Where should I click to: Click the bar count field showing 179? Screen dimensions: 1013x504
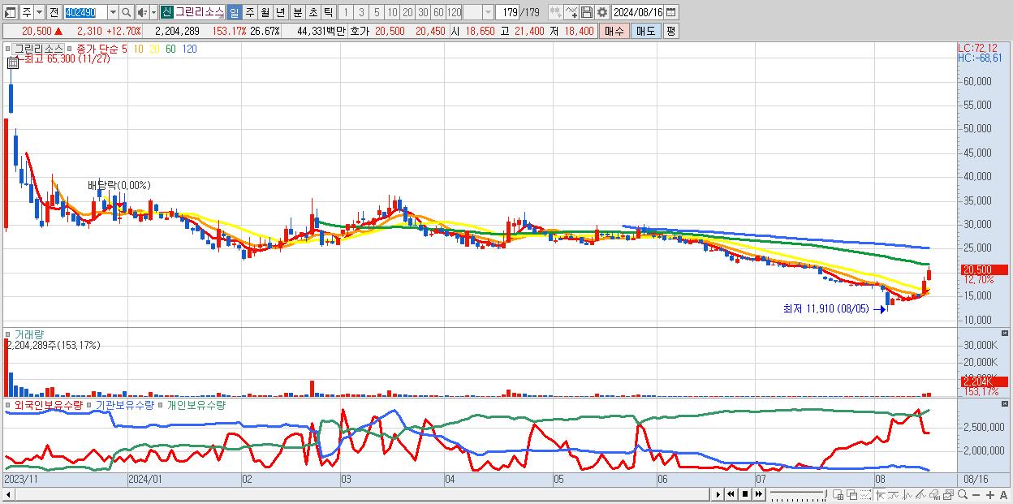point(508,12)
